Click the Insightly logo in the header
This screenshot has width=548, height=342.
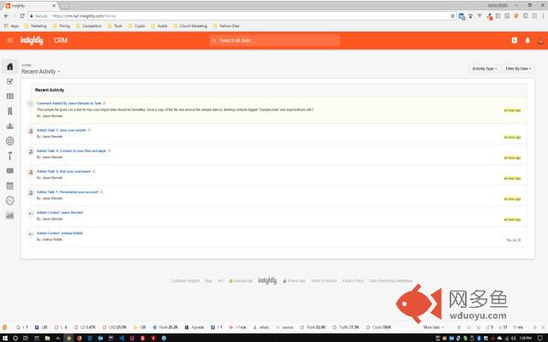coord(32,40)
